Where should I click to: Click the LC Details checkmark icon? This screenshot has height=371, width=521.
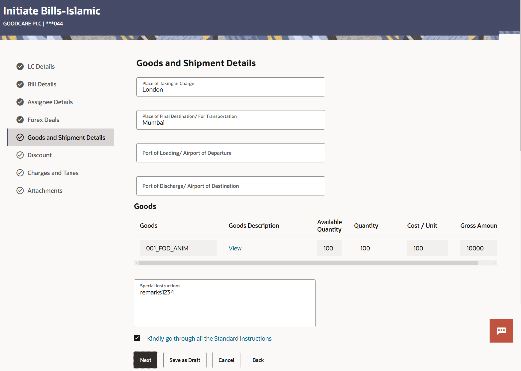pos(20,66)
